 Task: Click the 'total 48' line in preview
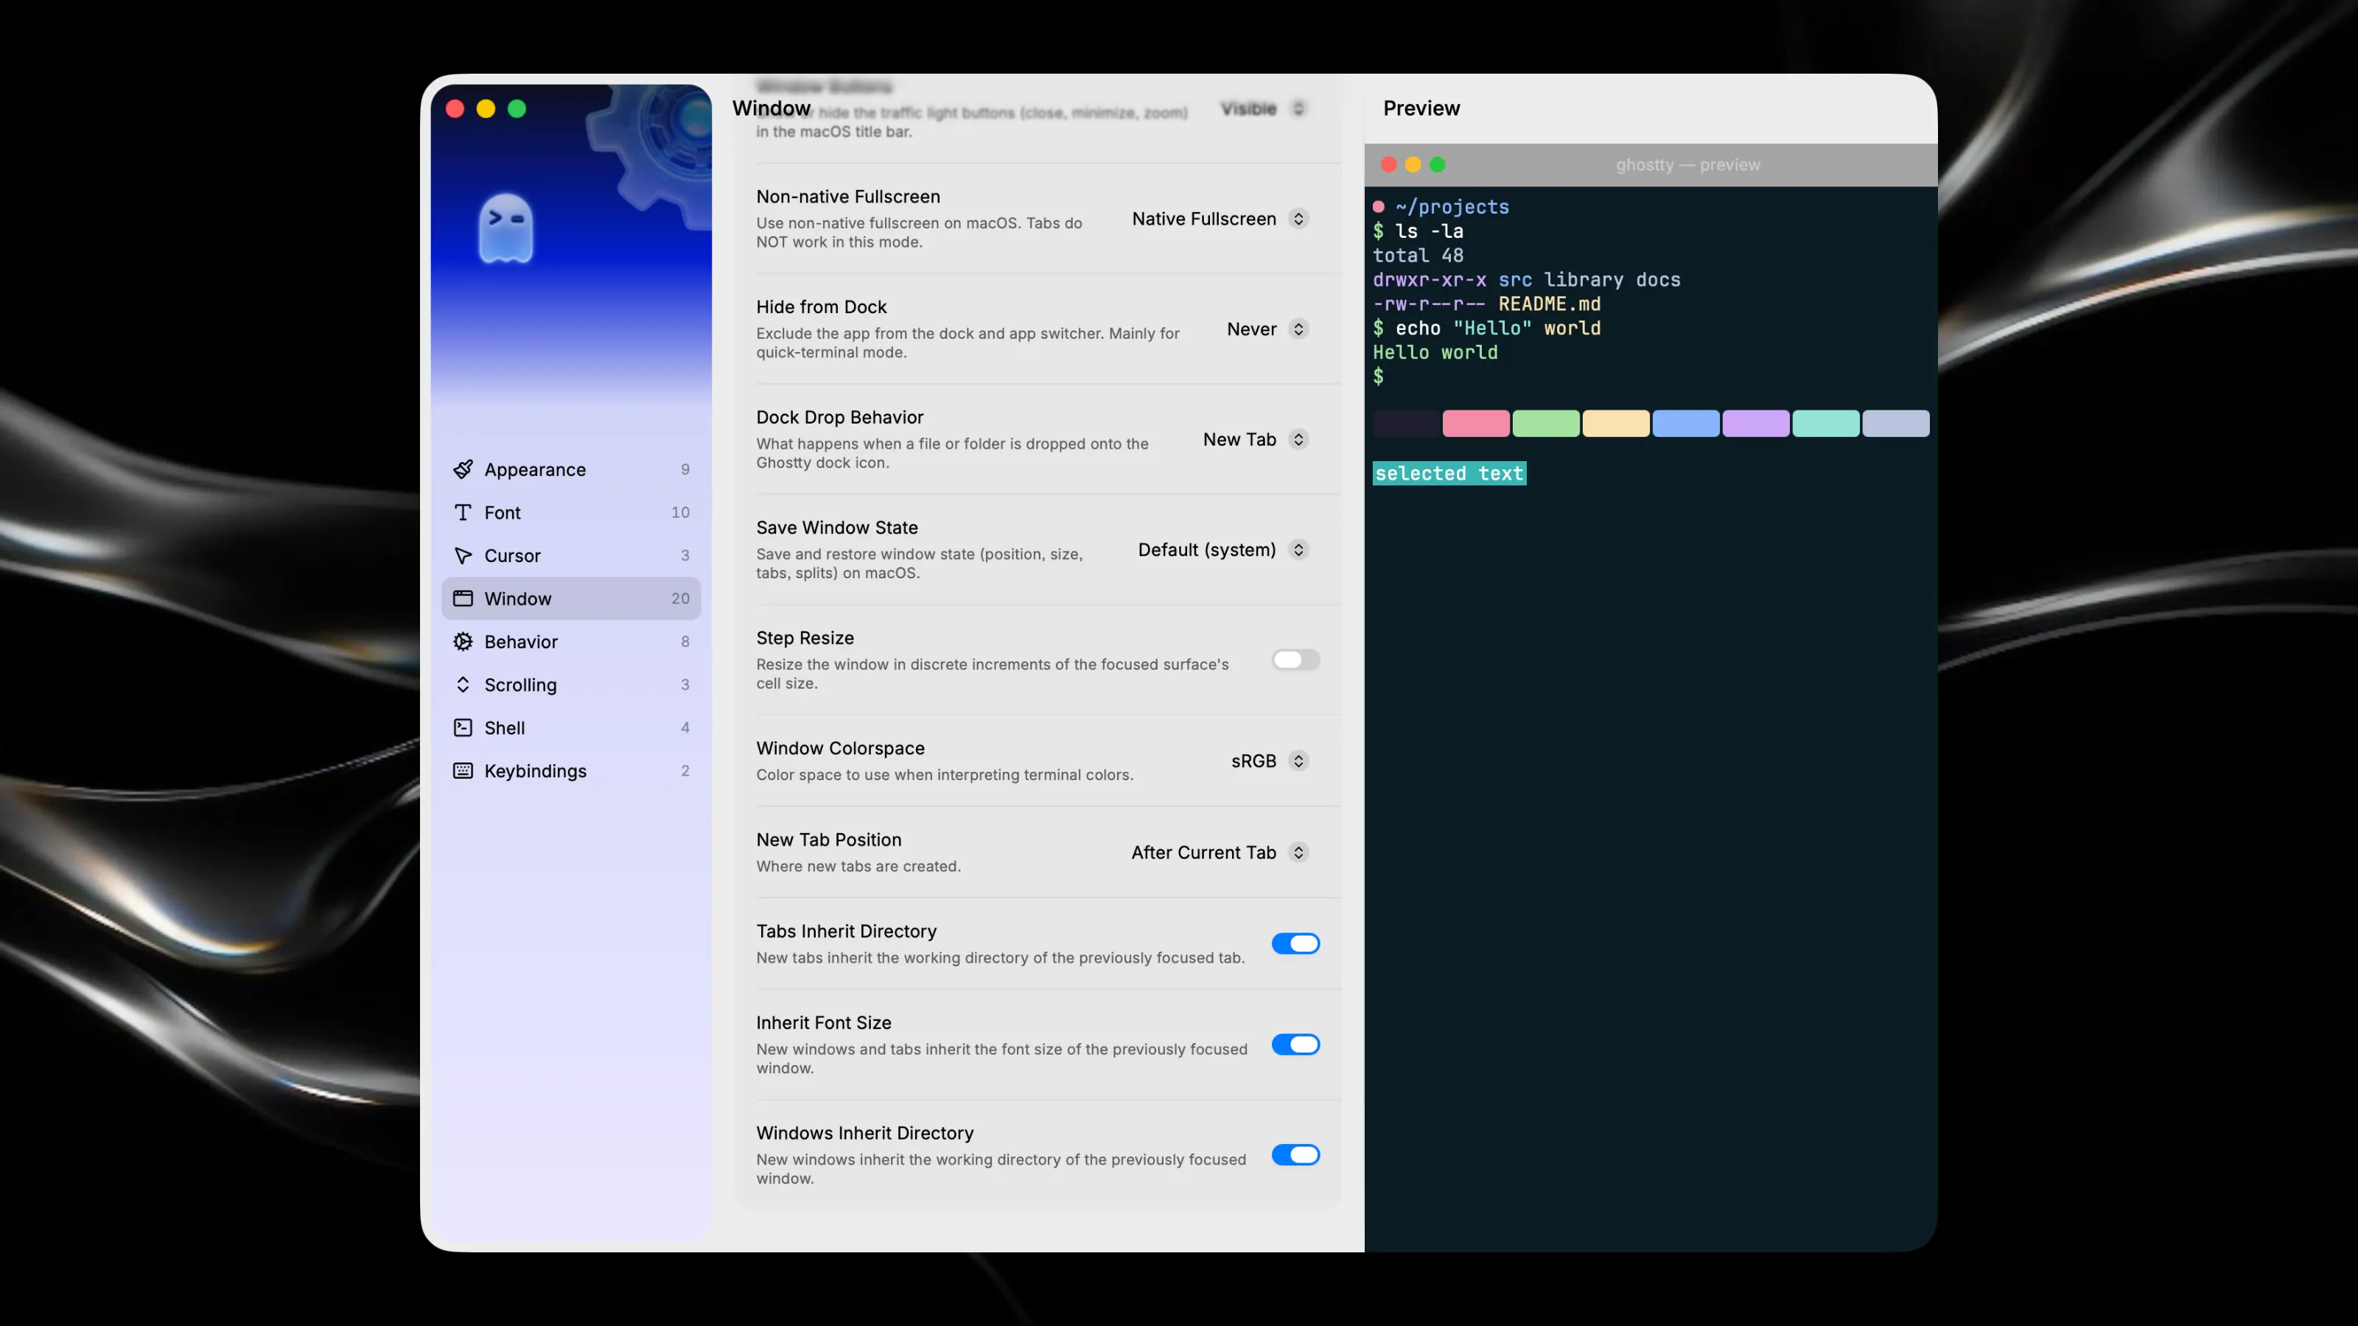click(x=1418, y=256)
